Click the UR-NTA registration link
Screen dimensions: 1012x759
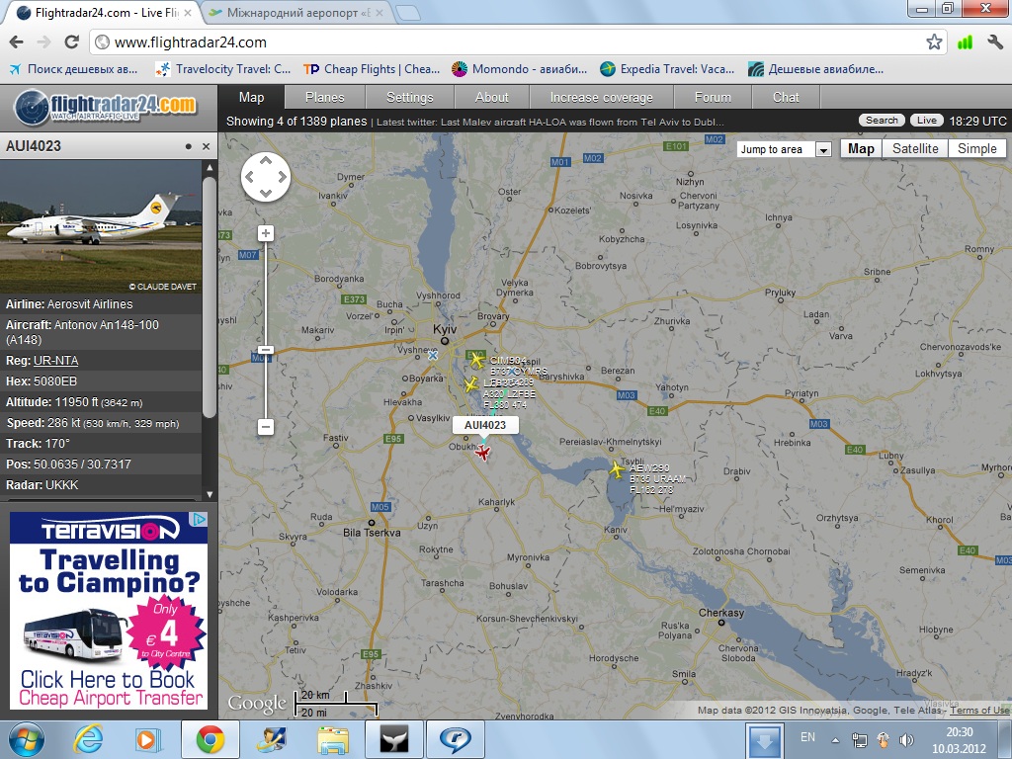pos(55,361)
